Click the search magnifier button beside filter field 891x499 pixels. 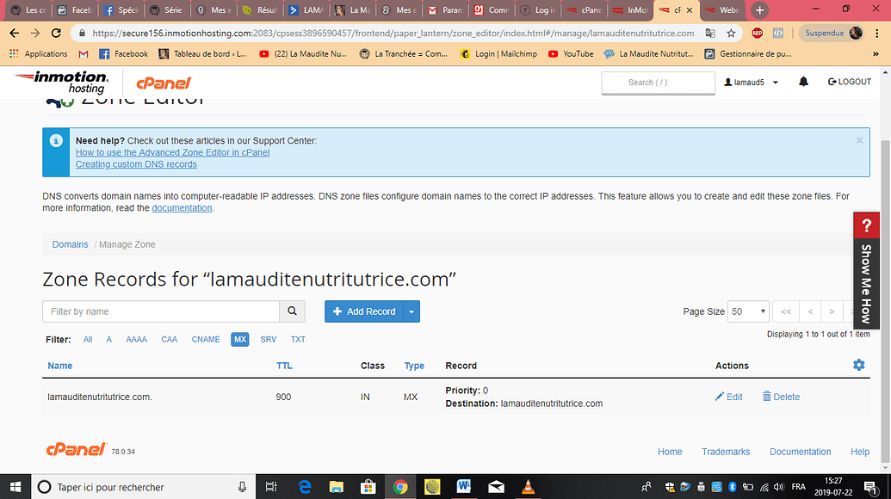tap(293, 311)
